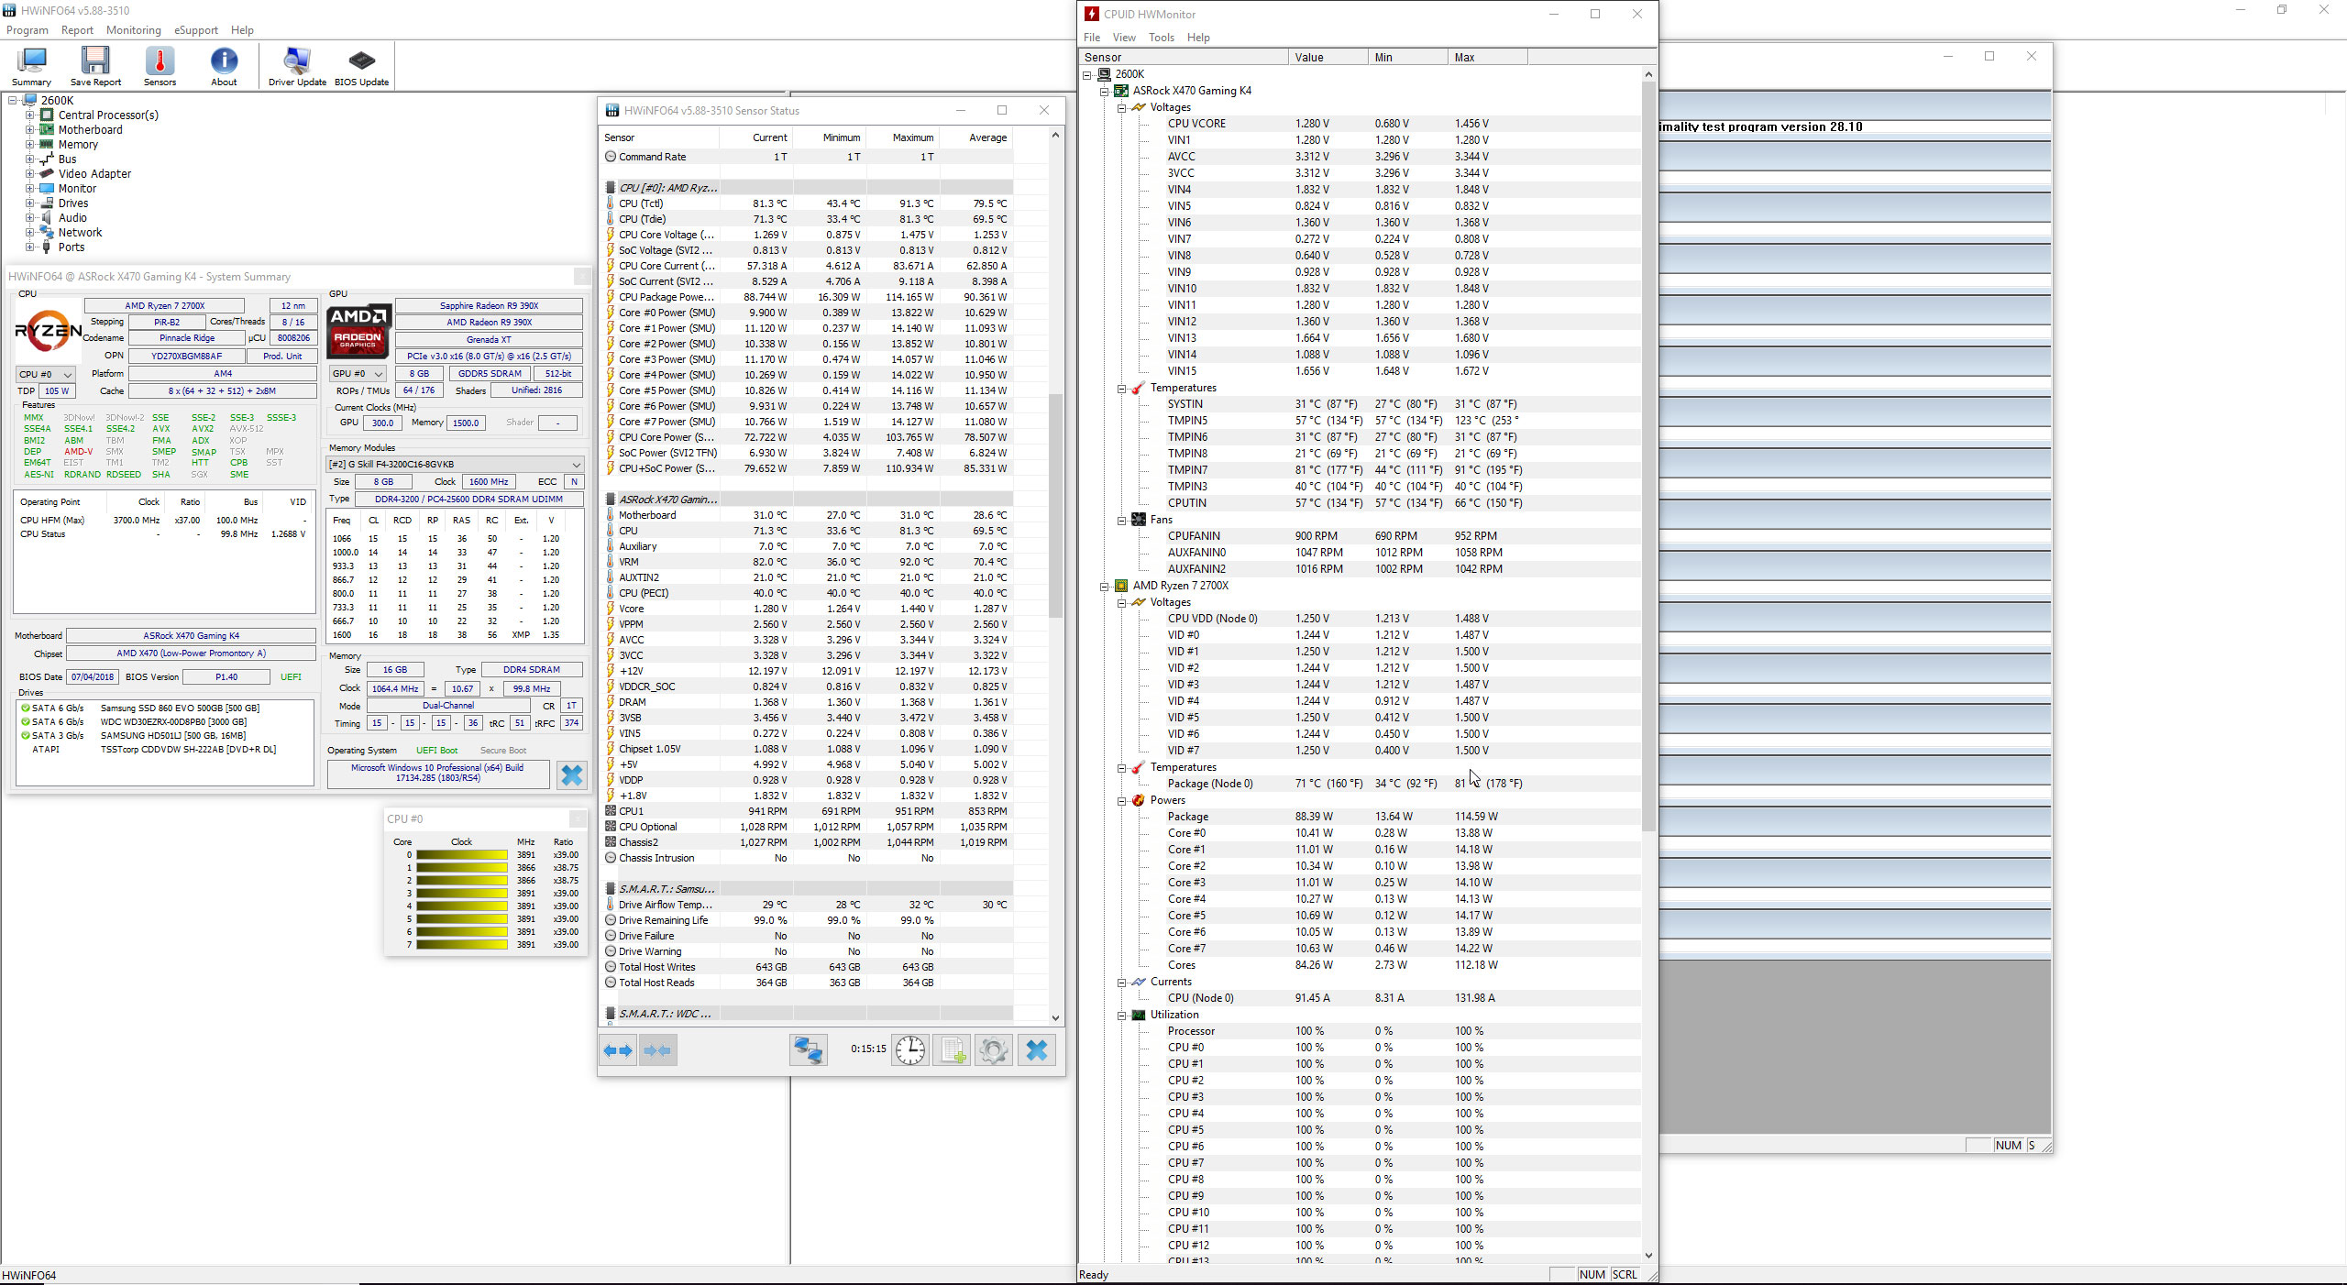Screen dimensions: 2347x1285
Task: Open the File menu in HWMonitor
Action: pos(1092,38)
